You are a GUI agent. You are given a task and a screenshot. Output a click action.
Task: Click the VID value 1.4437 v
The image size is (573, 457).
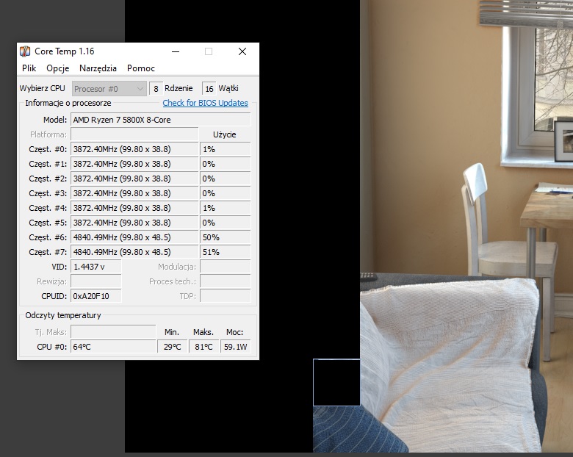click(x=95, y=267)
